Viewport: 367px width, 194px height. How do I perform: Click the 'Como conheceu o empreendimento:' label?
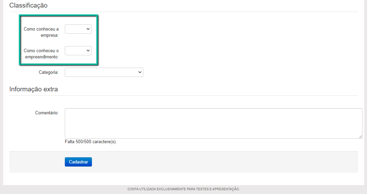coord(41,54)
